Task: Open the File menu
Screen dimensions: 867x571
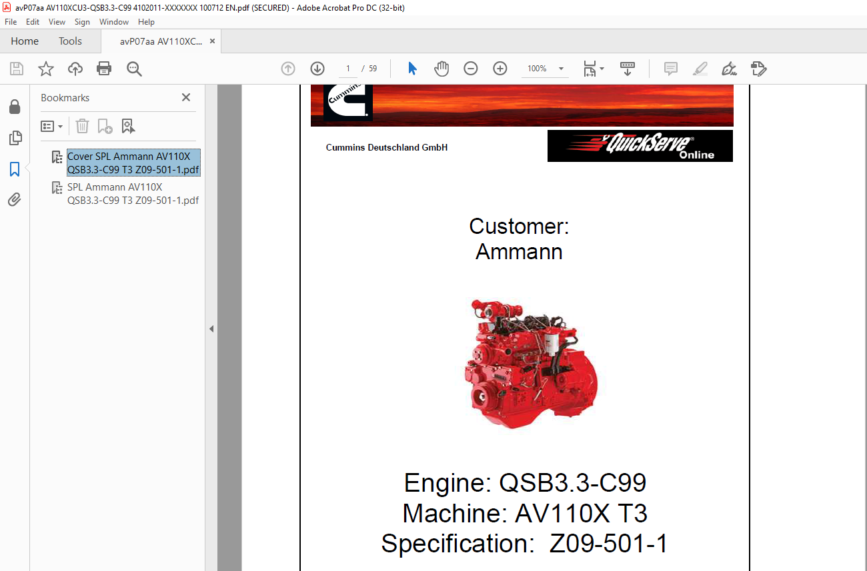Action: click(x=11, y=22)
